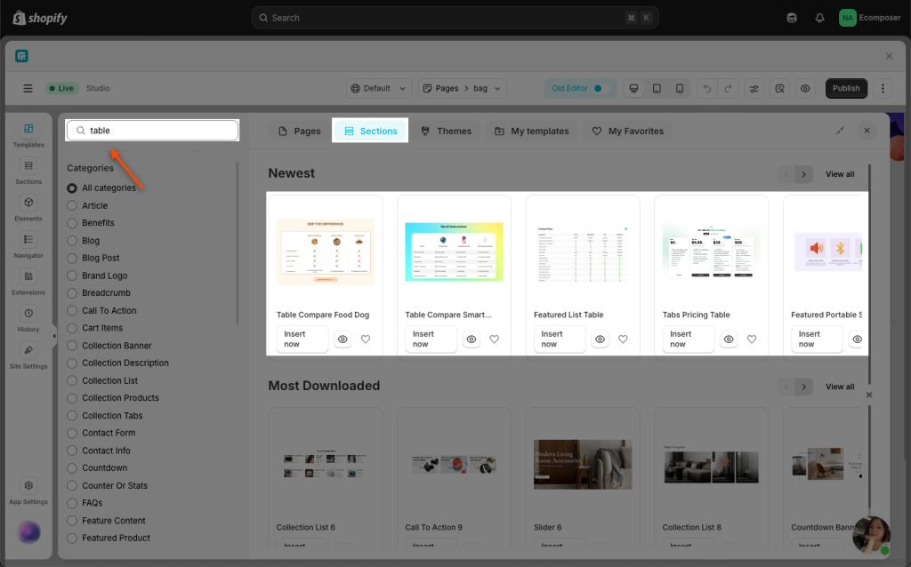Viewport: 911px width, 567px height.
Task: Open the Elements panel in left sidebar
Action: coord(28,207)
